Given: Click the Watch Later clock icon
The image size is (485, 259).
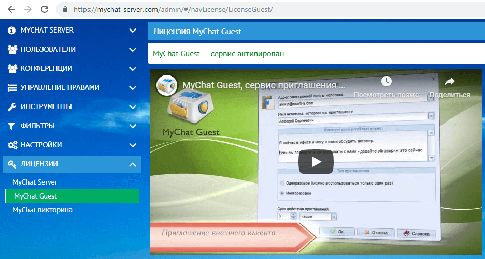Looking at the screenshot, I should tap(386, 81).
